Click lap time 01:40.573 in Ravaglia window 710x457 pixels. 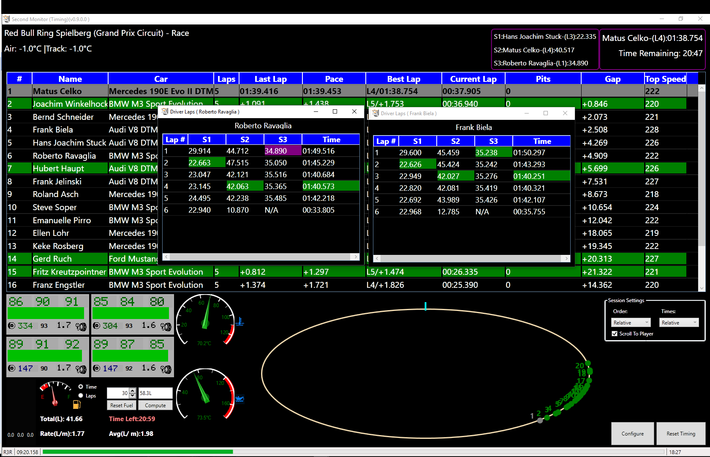(331, 186)
